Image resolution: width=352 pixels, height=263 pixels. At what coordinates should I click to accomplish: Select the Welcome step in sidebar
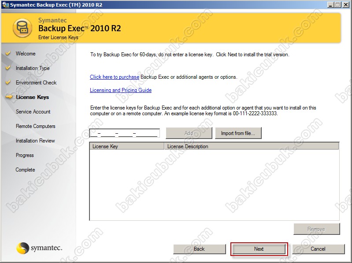[x=26, y=54]
